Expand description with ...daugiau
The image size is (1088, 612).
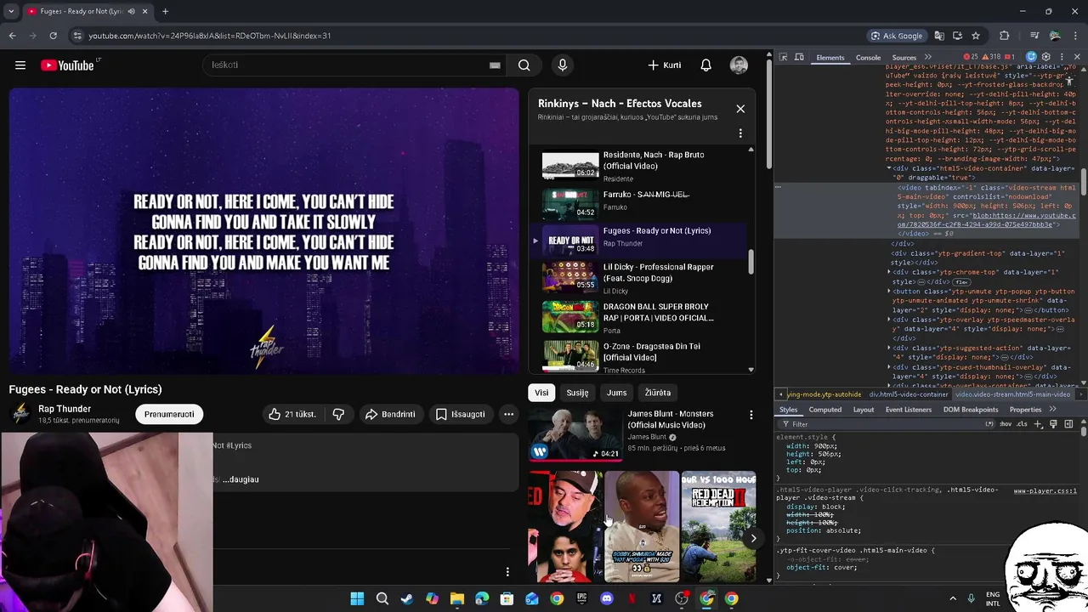pyautogui.click(x=241, y=479)
